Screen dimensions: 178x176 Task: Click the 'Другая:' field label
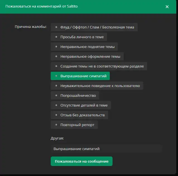[57, 138]
